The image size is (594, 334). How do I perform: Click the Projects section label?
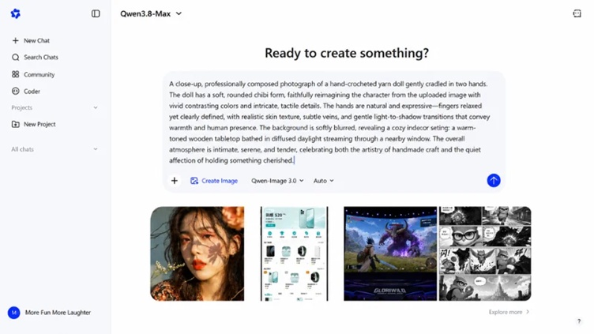click(x=22, y=107)
